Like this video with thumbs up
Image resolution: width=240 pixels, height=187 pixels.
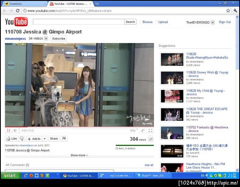point(12,139)
